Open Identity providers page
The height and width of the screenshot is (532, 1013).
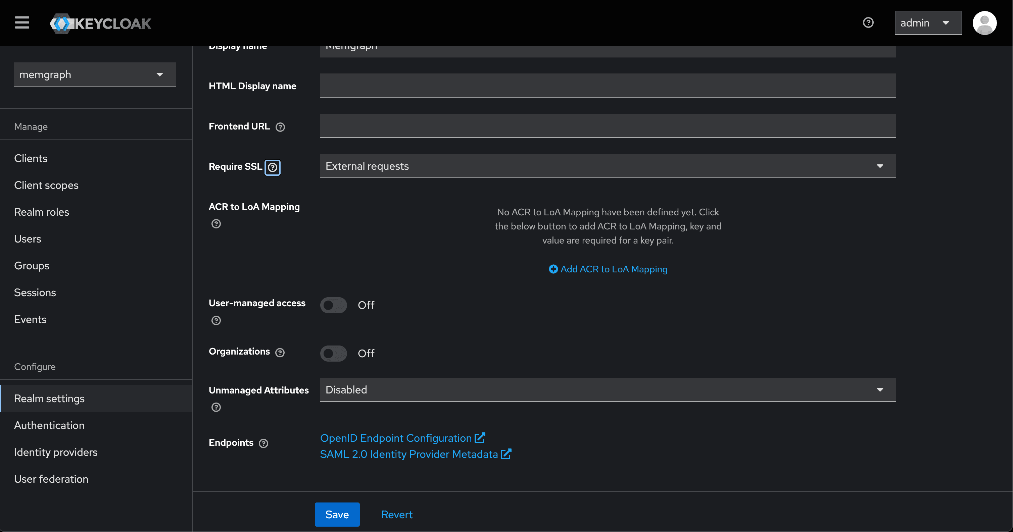click(x=56, y=452)
